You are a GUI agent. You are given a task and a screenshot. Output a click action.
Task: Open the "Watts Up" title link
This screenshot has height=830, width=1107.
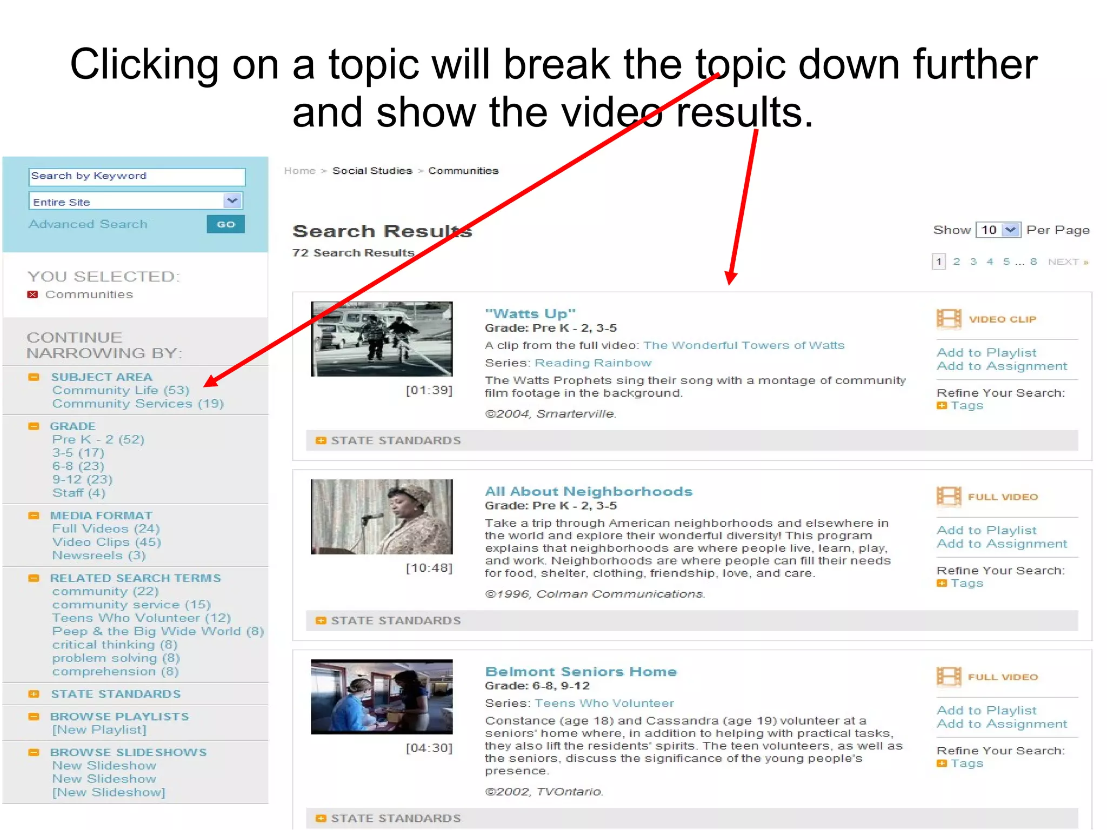pos(530,314)
